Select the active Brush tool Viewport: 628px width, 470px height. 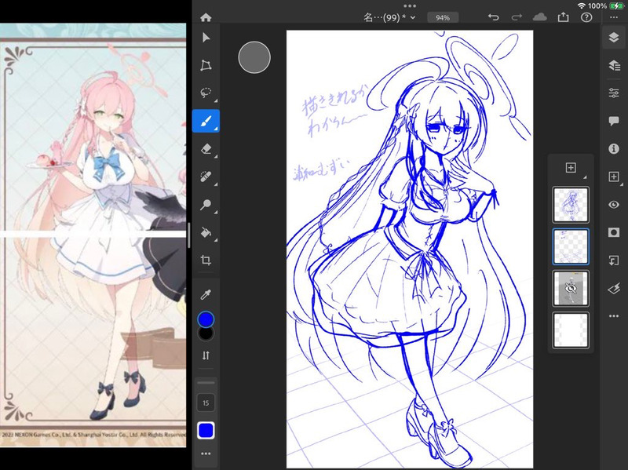(206, 121)
